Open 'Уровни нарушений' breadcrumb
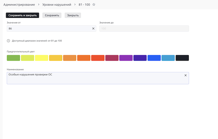This screenshot has width=218, height=139. coord(57,5)
